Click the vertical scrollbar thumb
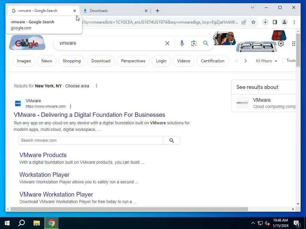This screenshot has width=306, height=229. pos(298,50)
